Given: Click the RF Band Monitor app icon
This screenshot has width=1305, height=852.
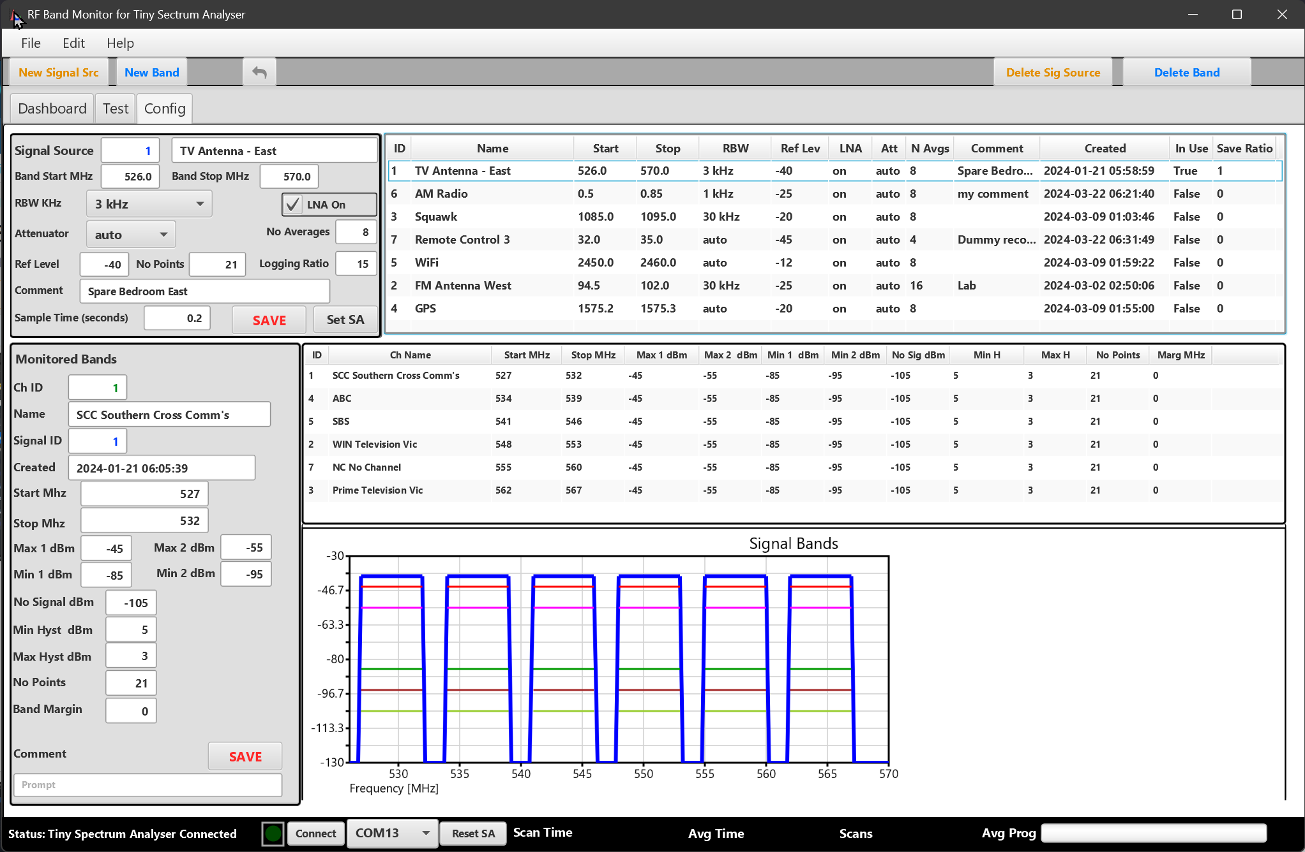Looking at the screenshot, I should pos(15,15).
